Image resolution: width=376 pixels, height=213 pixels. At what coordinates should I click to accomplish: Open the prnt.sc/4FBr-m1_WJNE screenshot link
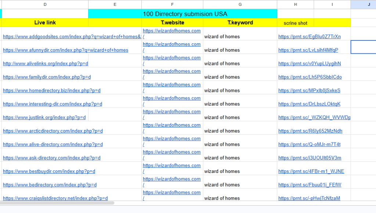click(x=311, y=172)
